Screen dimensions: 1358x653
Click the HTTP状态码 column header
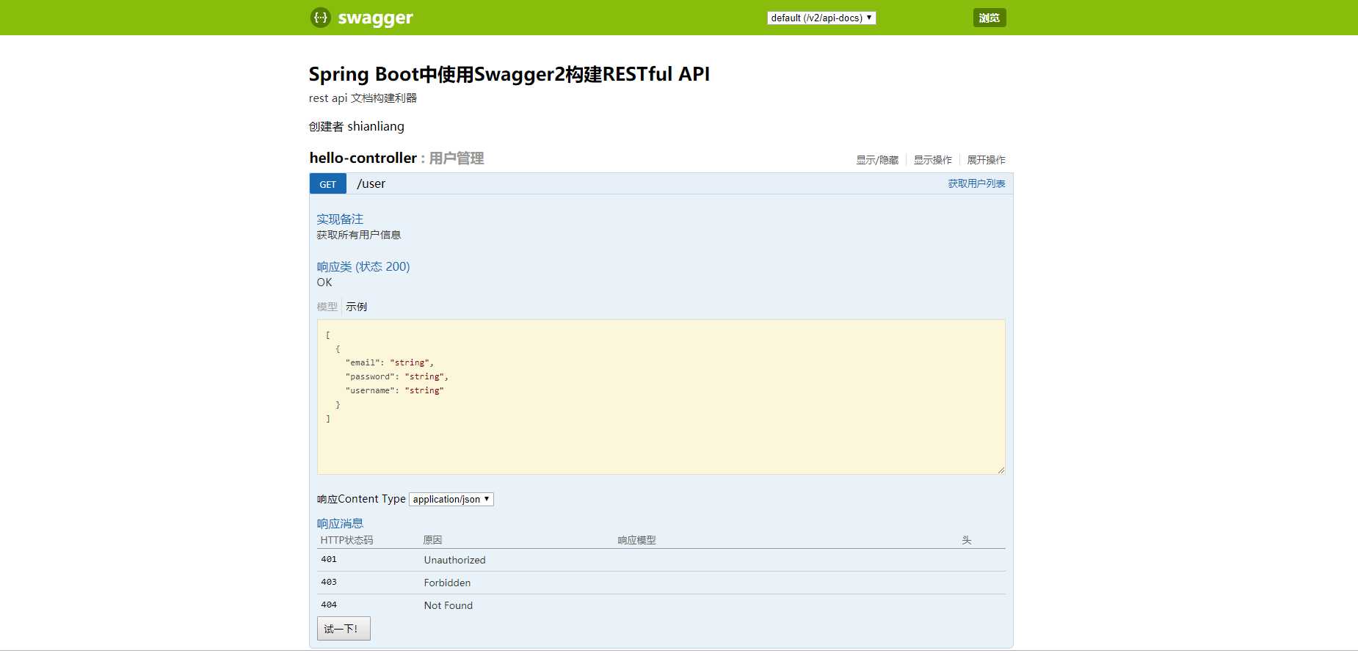coord(346,540)
